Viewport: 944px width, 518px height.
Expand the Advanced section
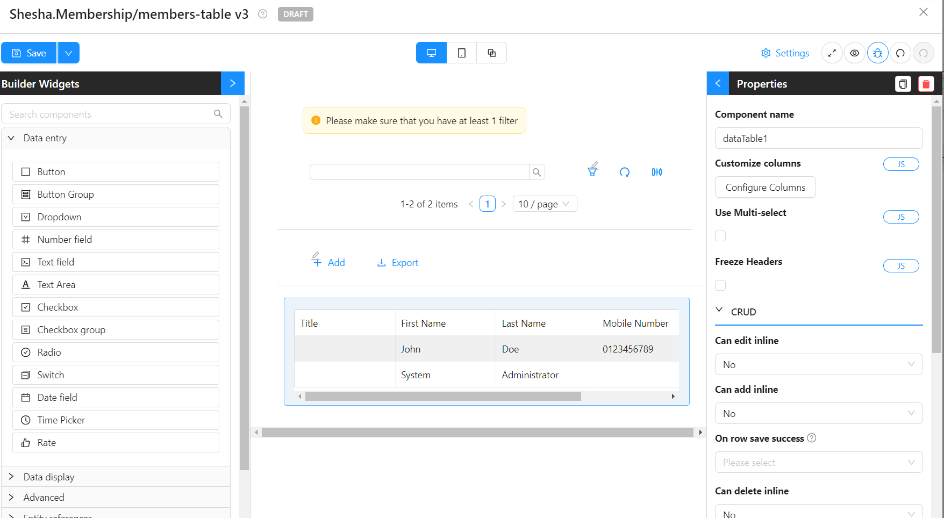click(116, 498)
